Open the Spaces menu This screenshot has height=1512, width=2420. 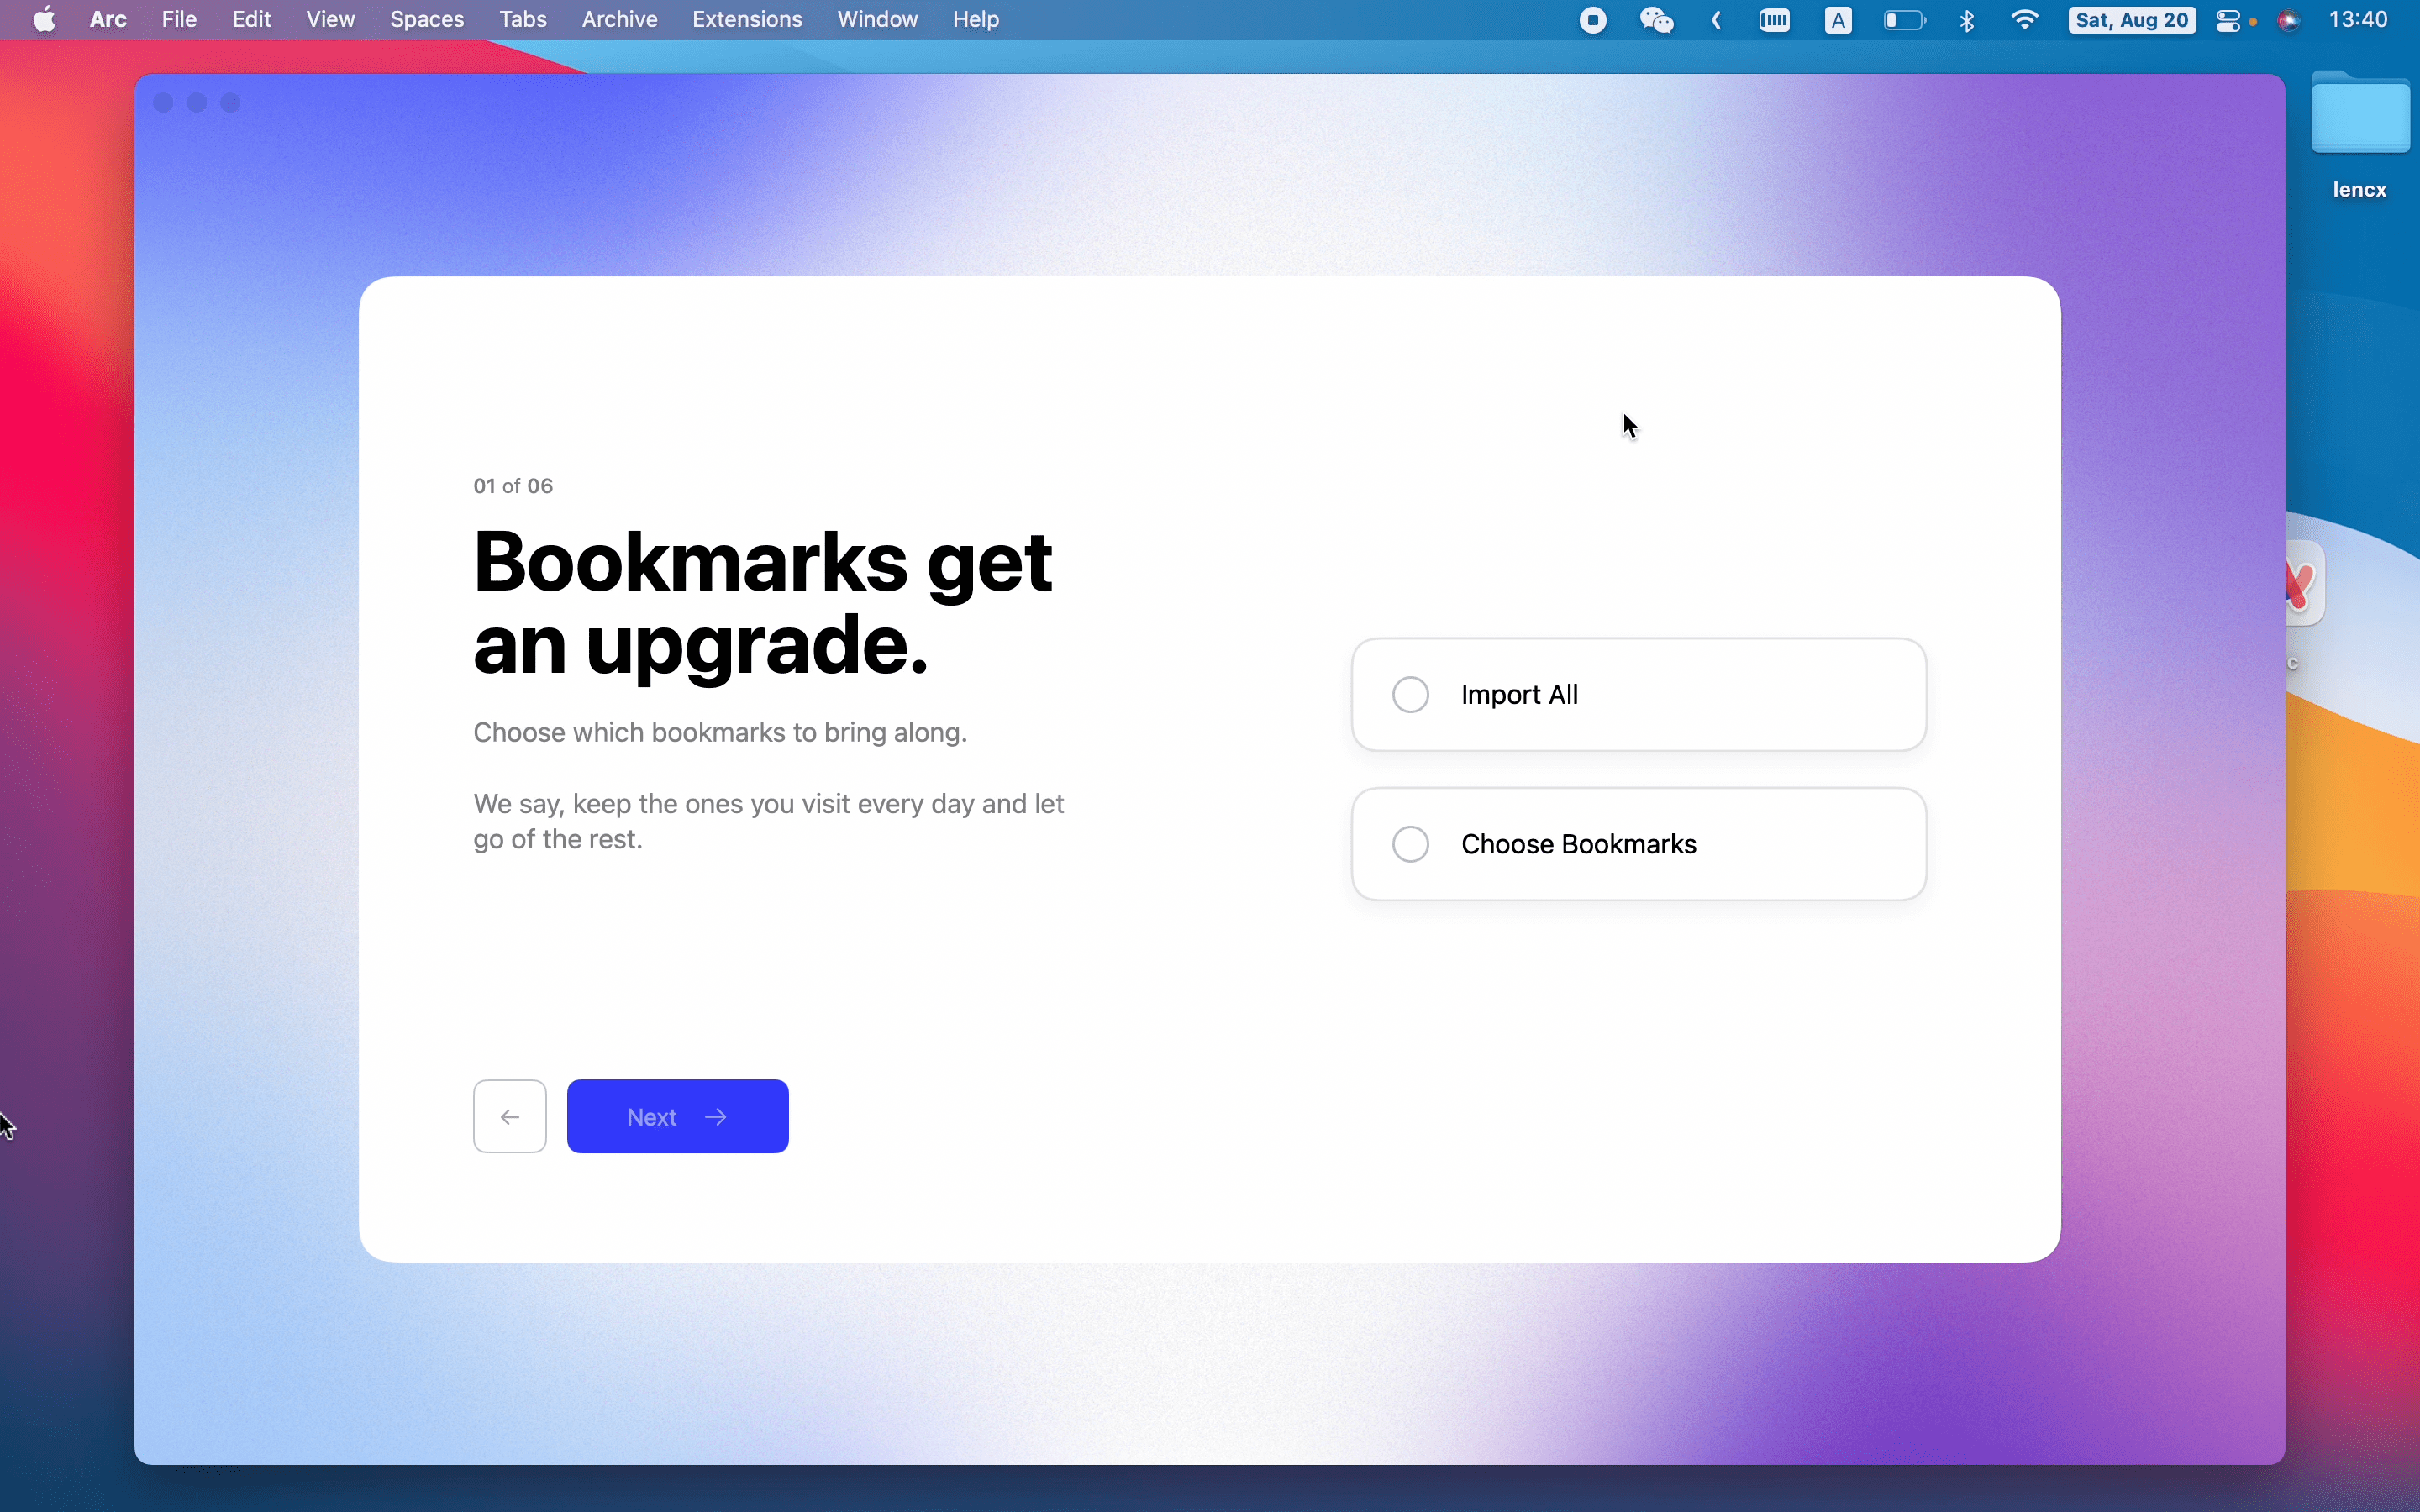coord(427,20)
